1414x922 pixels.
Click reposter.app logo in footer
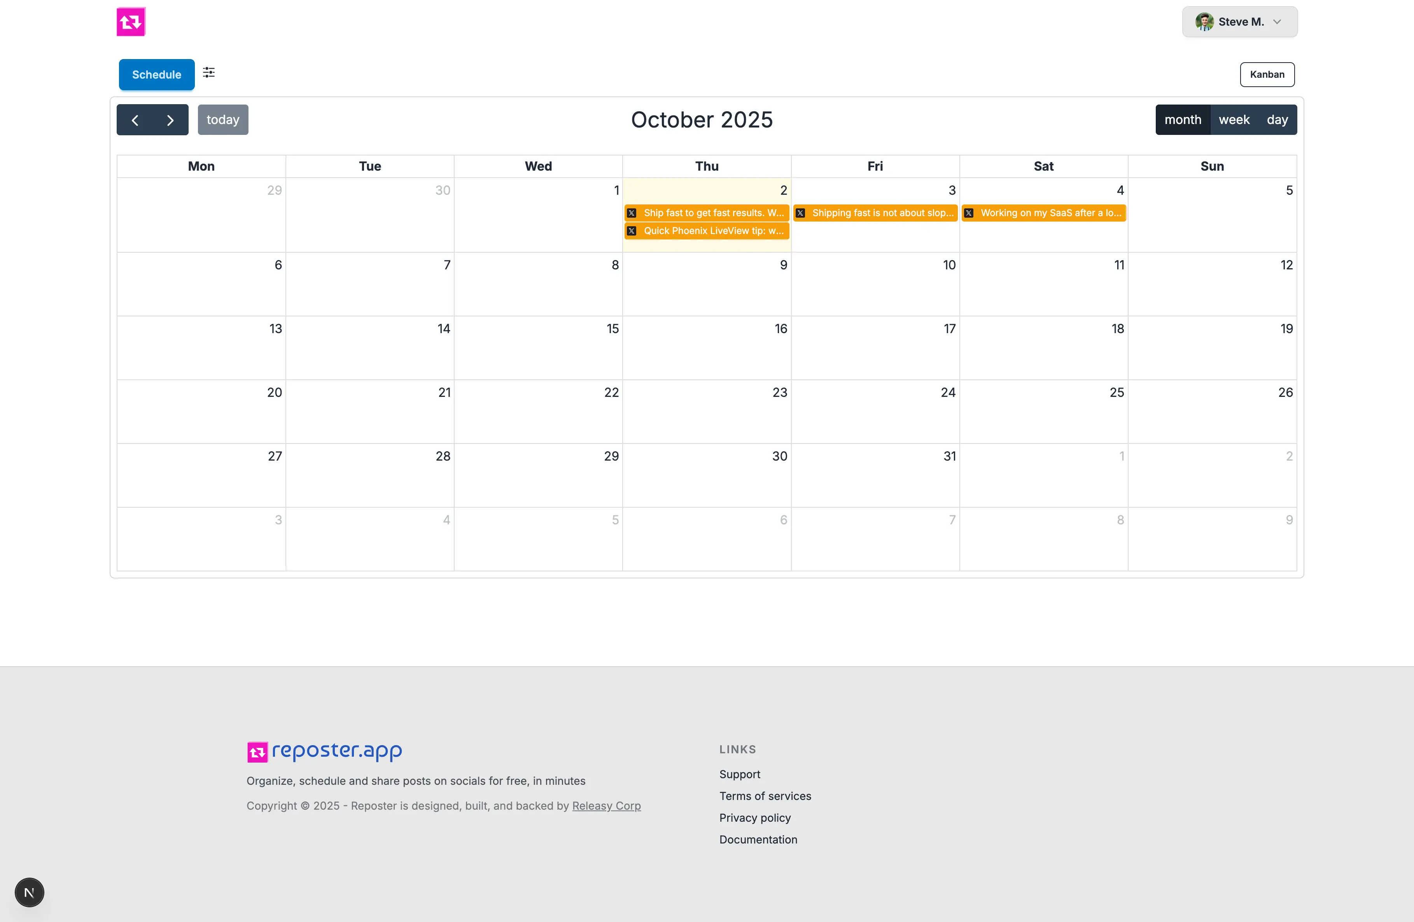[x=324, y=751]
